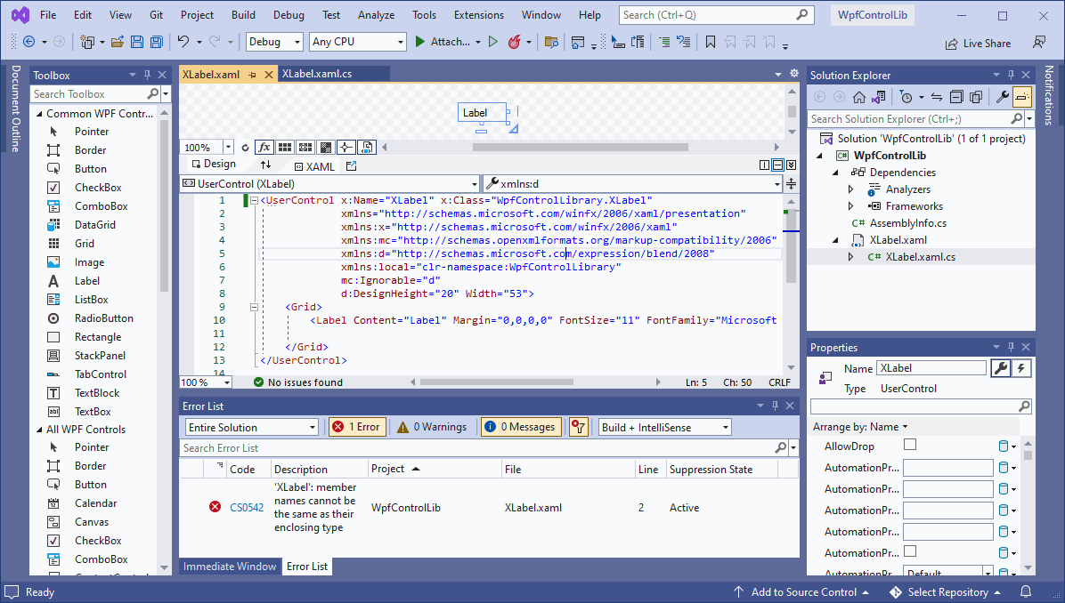The width and height of the screenshot is (1065, 603).
Task: Open the UserControl (XLabel) element dropdown
Action: click(330, 184)
